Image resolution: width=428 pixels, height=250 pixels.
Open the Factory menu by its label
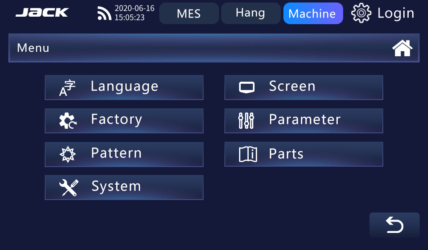[117, 120]
